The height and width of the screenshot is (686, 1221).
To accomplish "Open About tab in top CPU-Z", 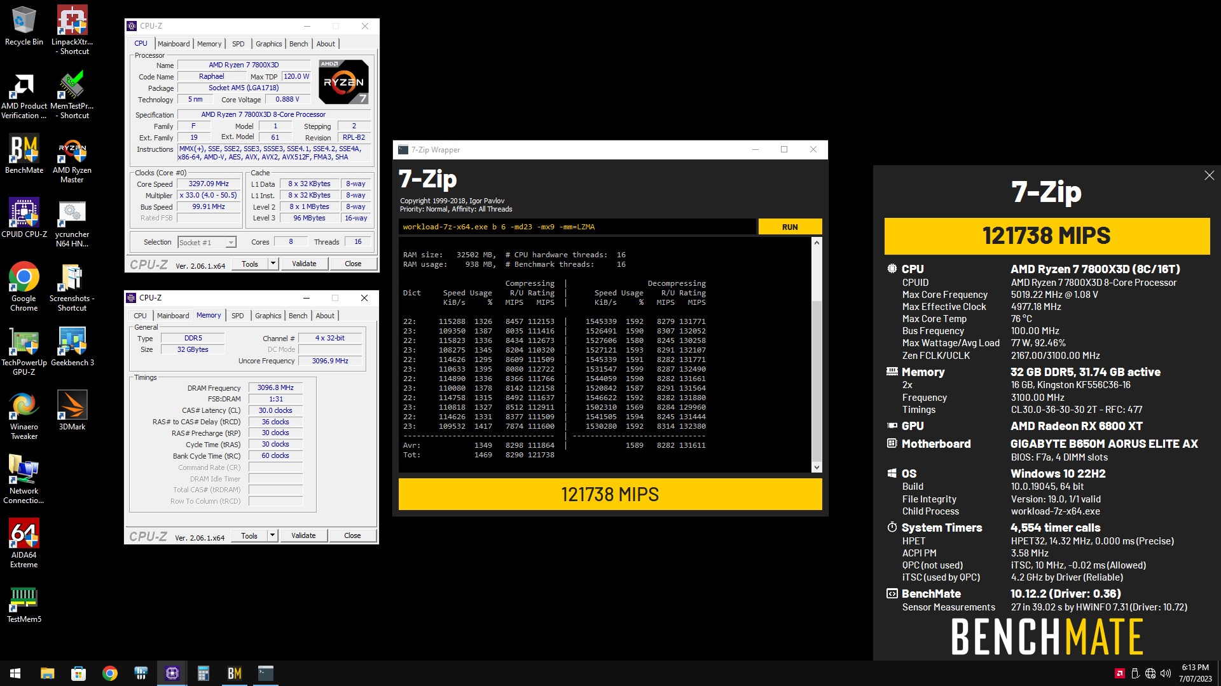I will coord(326,44).
